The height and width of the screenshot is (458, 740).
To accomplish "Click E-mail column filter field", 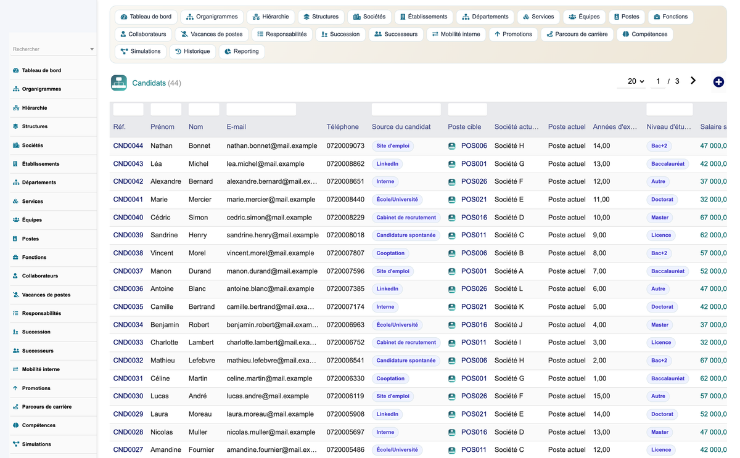I will [x=261, y=110].
